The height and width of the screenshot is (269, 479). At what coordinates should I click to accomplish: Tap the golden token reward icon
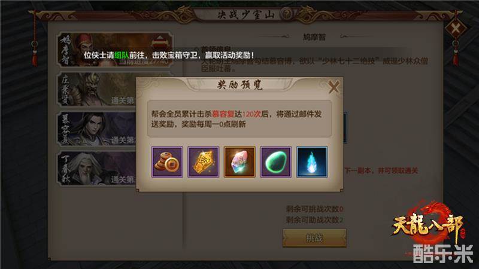[203, 161]
